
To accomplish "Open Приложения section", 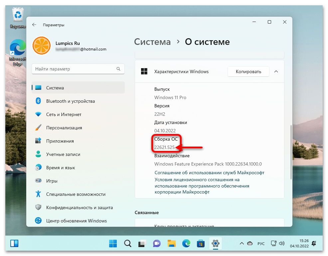I will (x=78, y=141).
